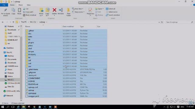
Task: Switch to the Share ribbon tab
Action: (x=20, y=5)
